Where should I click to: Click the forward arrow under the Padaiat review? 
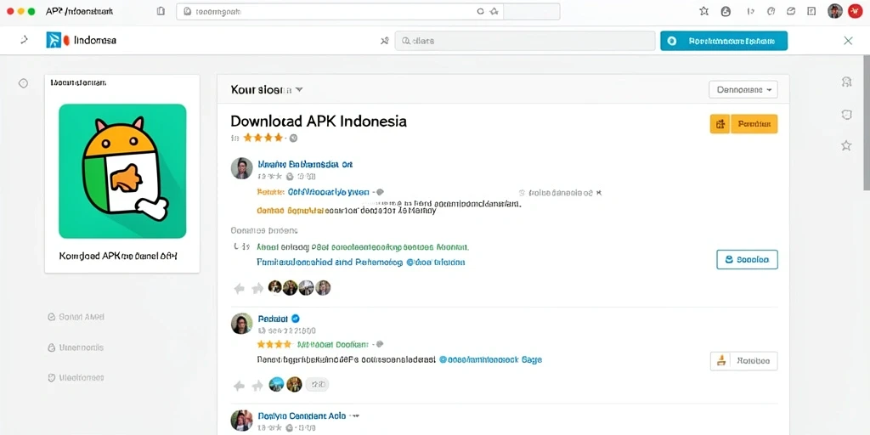(257, 385)
